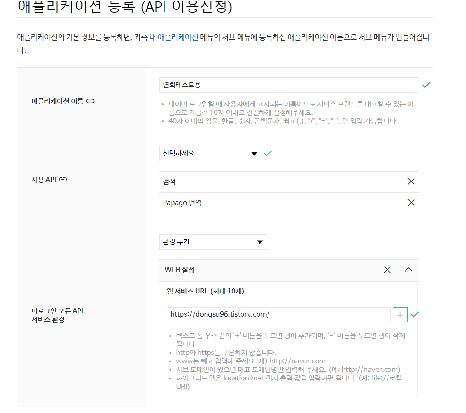This screenshot has height=413, width=466.
Task: Click the 비로그인 오픈 API 서비스 환경 label
Action: (57, 315)
